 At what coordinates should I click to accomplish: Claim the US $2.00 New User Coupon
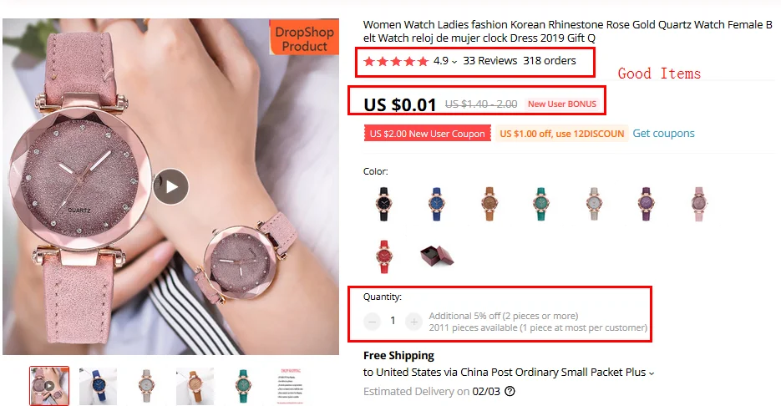428,134
